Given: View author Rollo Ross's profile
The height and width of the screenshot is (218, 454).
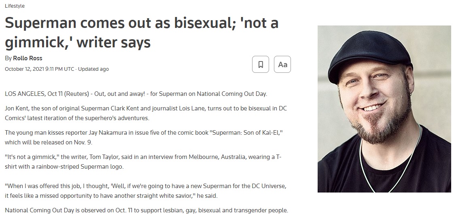Looking at the screenshot, I should (x=28, y=58).
